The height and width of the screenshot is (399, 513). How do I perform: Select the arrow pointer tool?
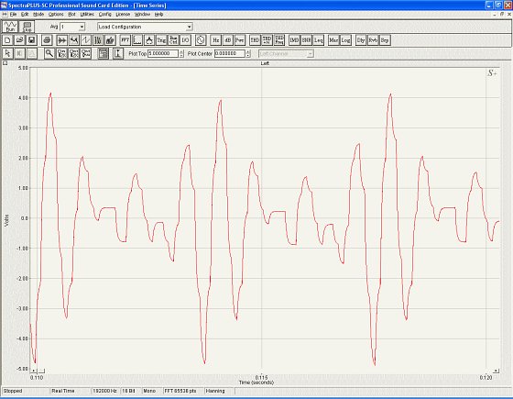[7, 53]
